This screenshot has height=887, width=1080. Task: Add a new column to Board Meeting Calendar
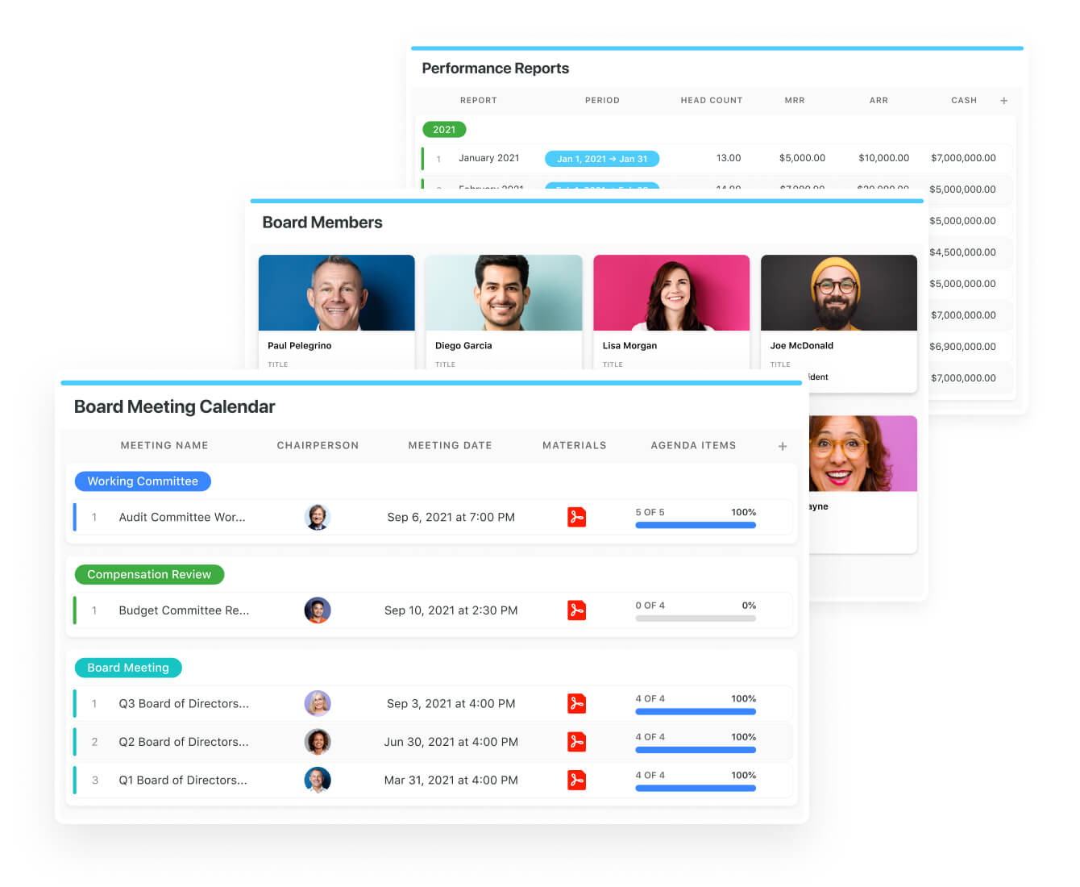click(782, 445)
